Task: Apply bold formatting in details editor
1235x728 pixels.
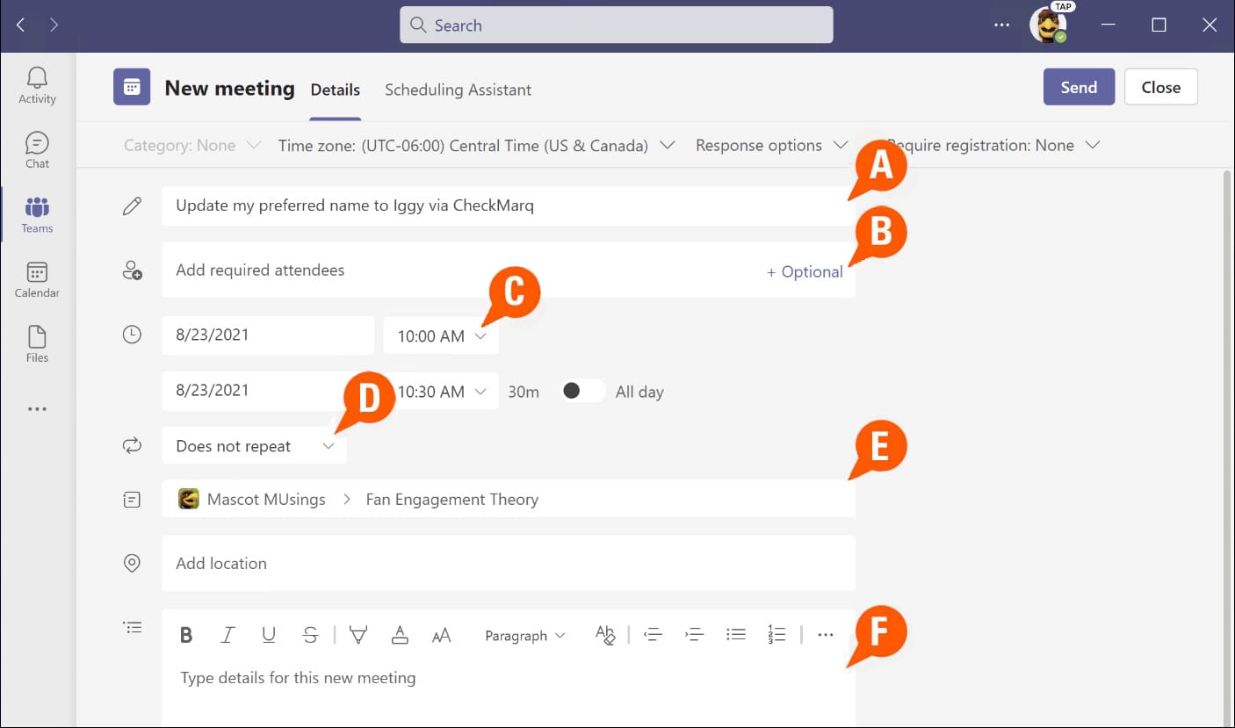Action: pyautogui.click(x=186, y=635)
